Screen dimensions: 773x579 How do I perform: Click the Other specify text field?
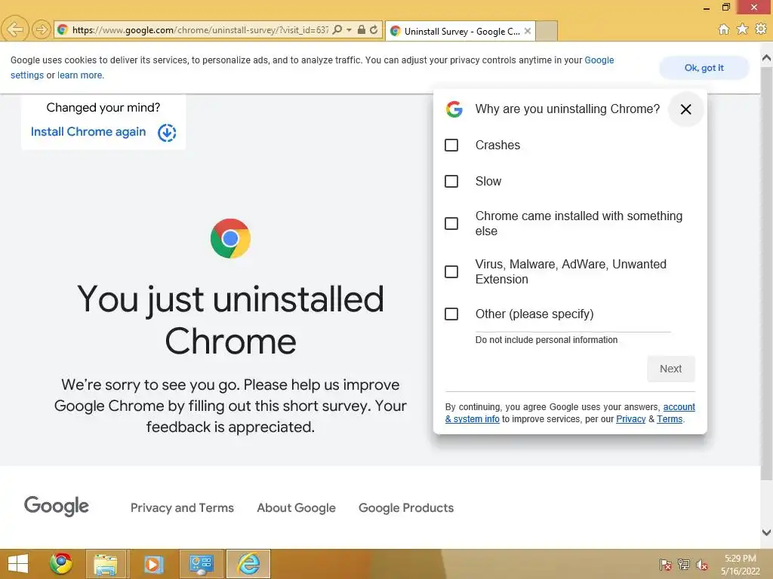pos(573,326)
